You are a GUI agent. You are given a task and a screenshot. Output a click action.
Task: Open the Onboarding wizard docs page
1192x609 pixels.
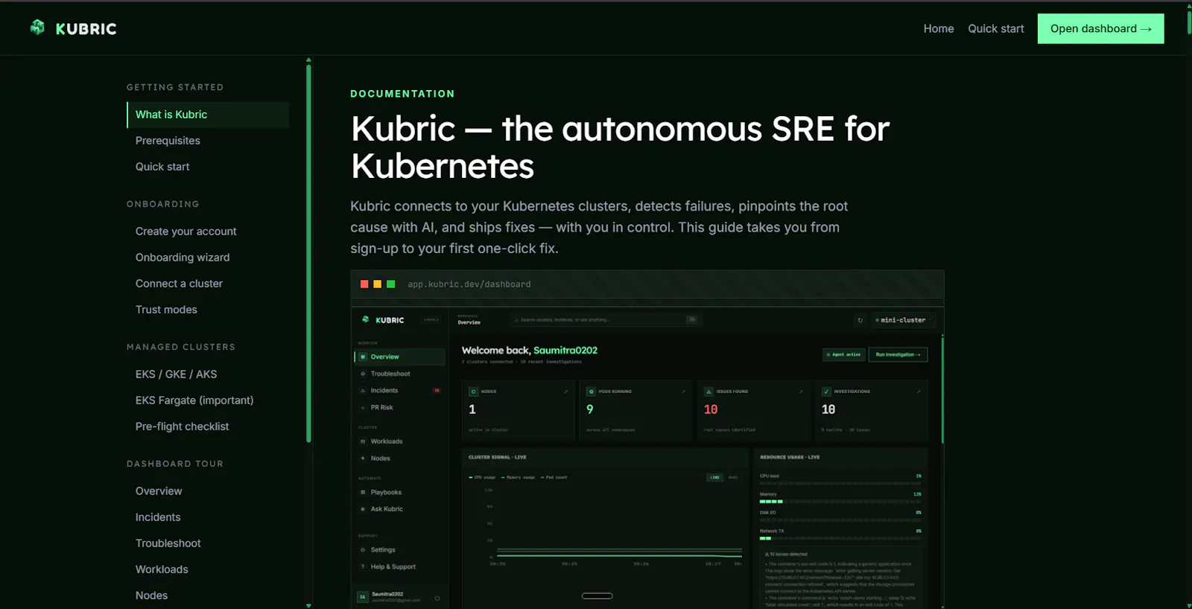[x=183, y=258]
